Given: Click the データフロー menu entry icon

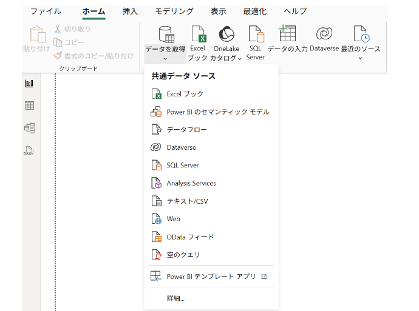Looking at the screenshot, I should 156,129.
